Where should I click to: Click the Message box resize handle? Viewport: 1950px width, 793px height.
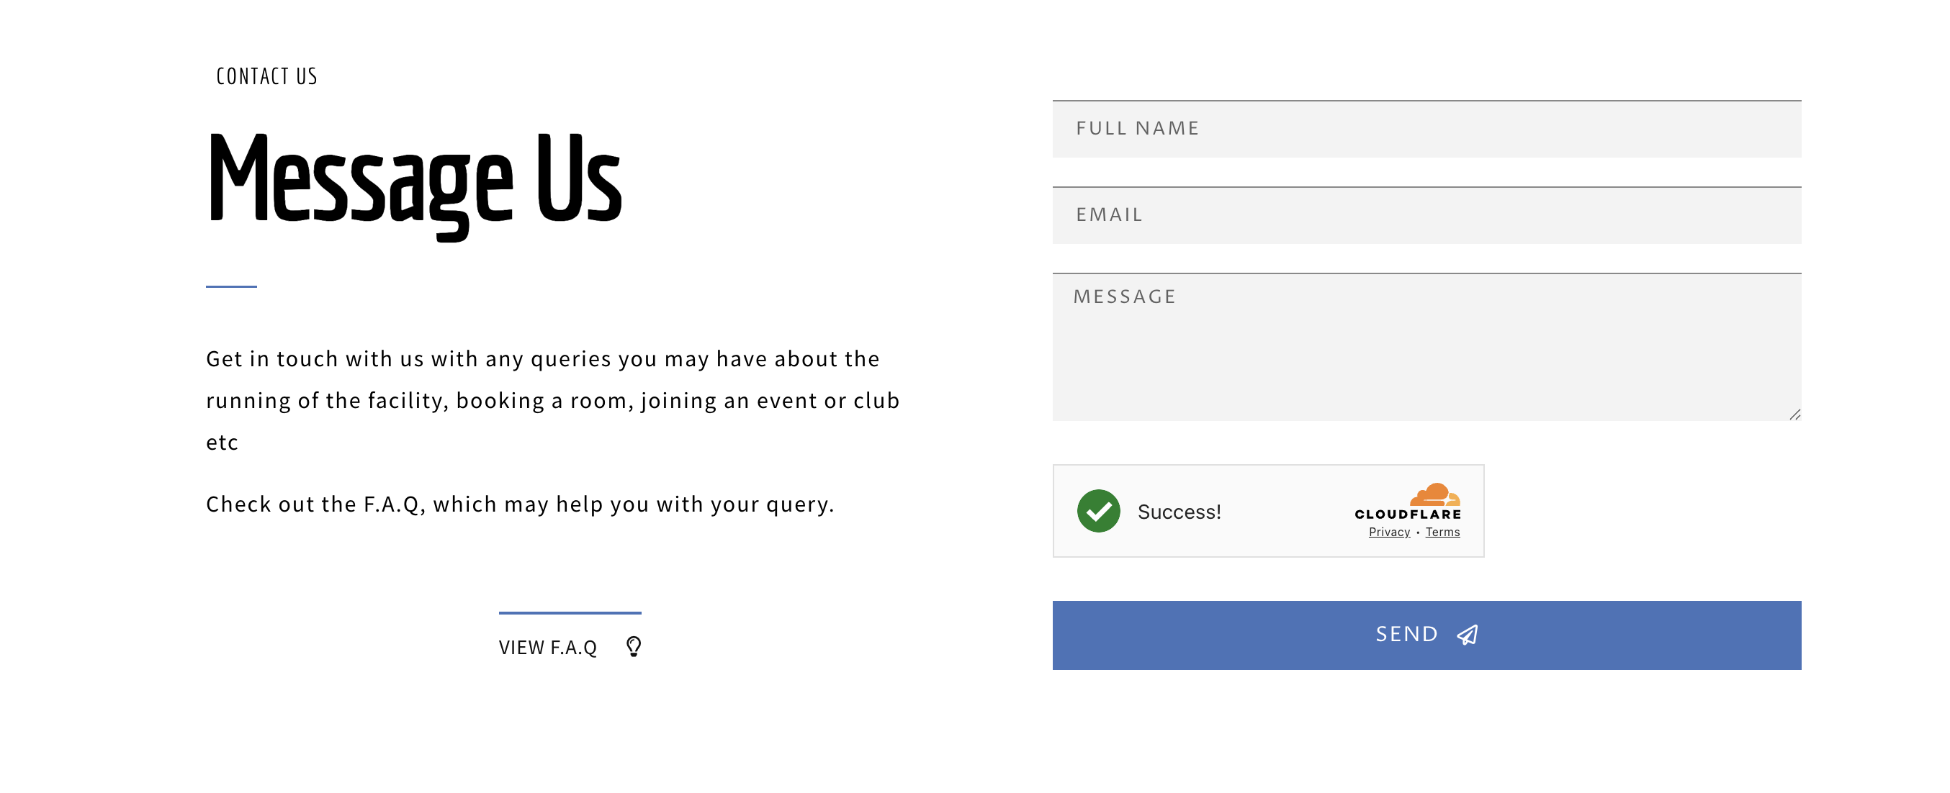[1794, 414]
